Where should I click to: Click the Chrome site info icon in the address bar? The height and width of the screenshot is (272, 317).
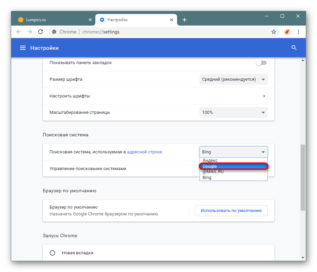point(54,32)
